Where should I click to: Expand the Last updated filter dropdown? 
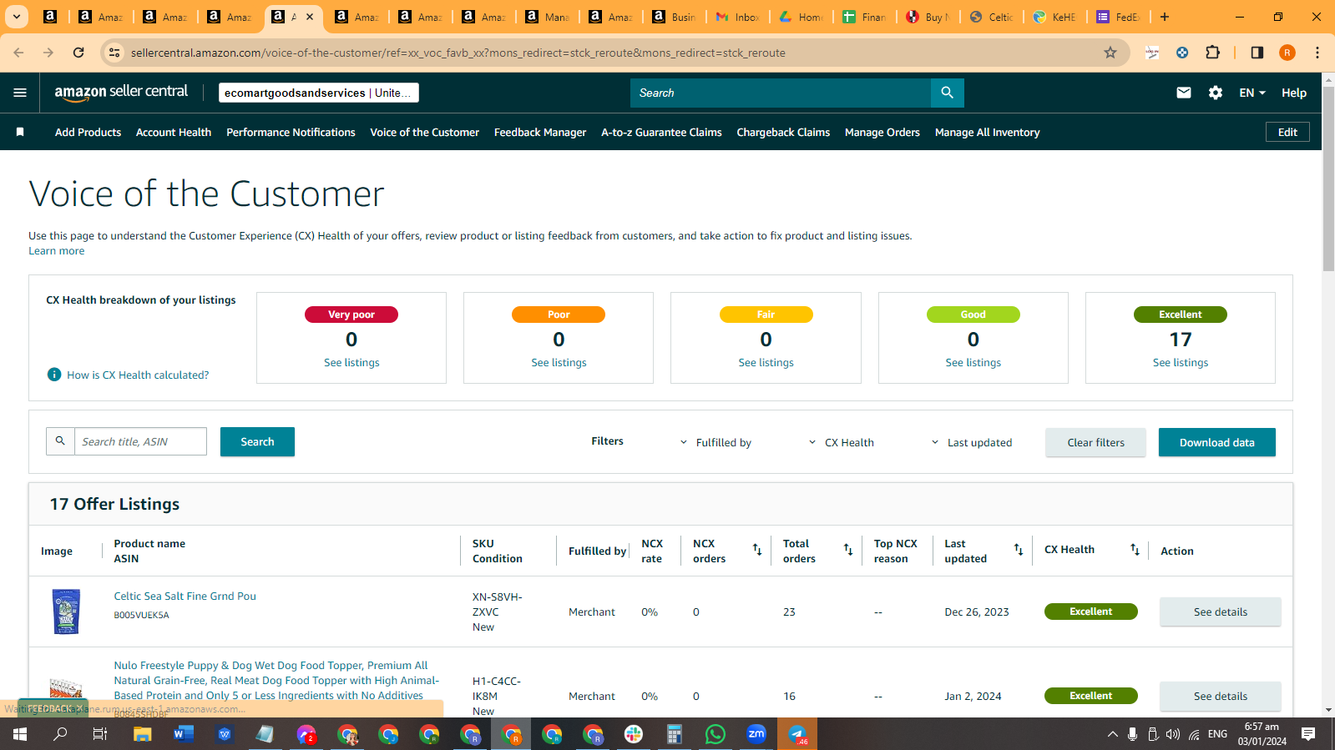click(971, 442)
